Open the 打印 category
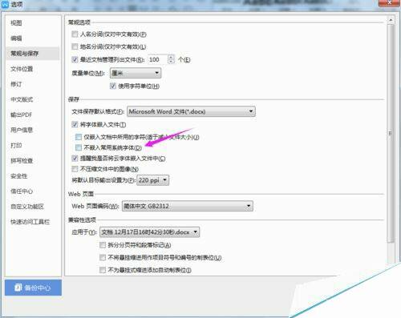The width and height of the screenshot is (401, 318). (x=16, y=146)
